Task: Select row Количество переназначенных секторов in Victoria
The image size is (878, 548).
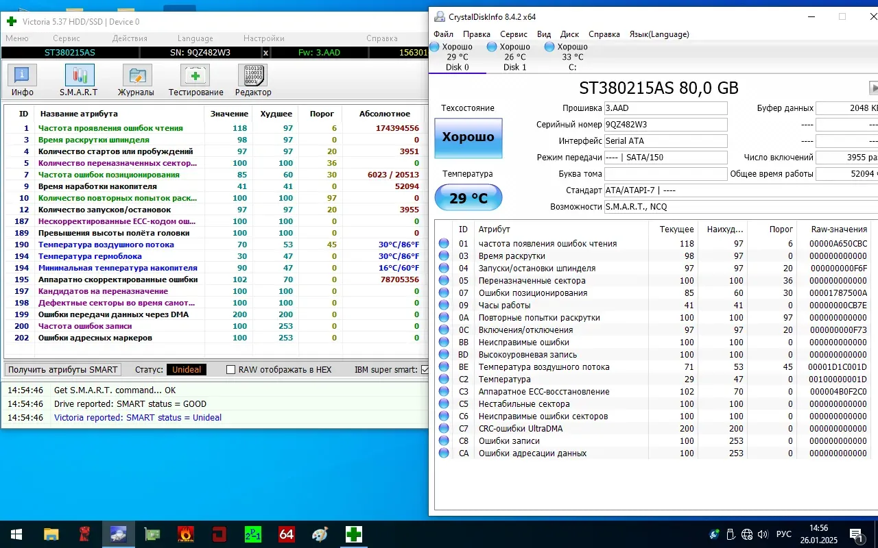Action: [216, 163]
